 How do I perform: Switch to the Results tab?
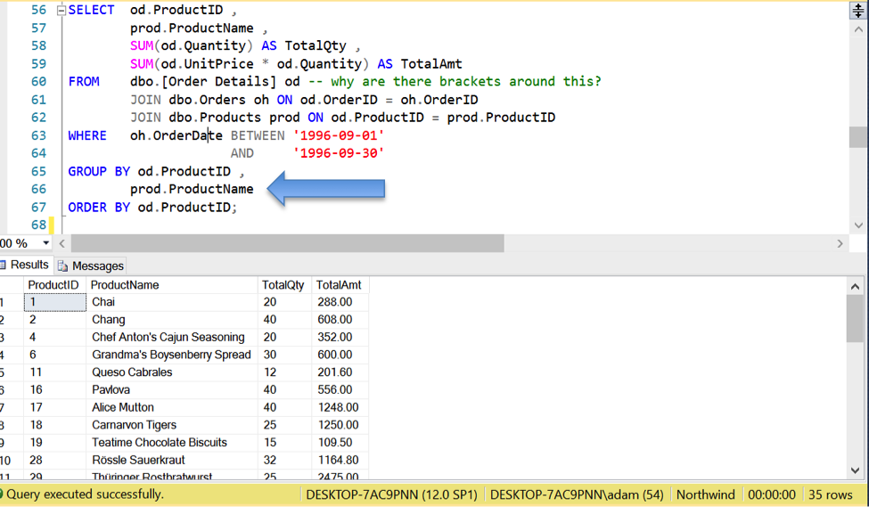click(26, 265)
